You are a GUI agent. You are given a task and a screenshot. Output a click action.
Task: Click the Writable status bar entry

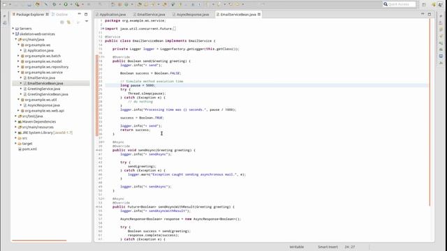click(297, 247)
